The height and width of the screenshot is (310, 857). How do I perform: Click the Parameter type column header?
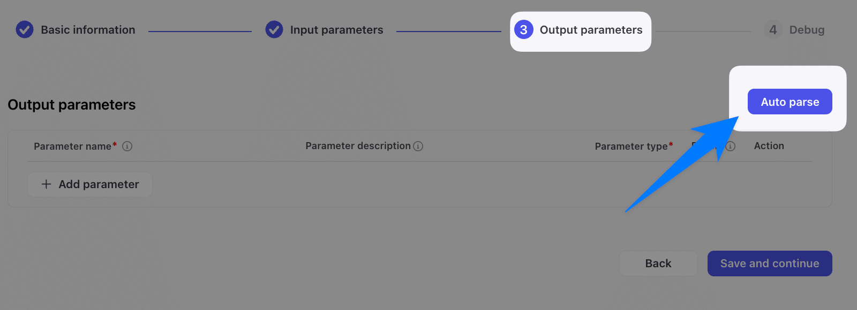coord(631,146)
